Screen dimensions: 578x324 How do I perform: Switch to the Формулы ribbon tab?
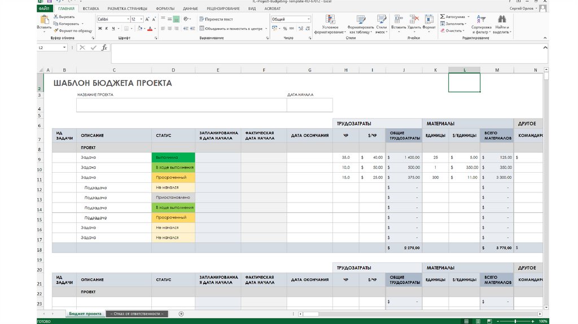pos(165,9)
